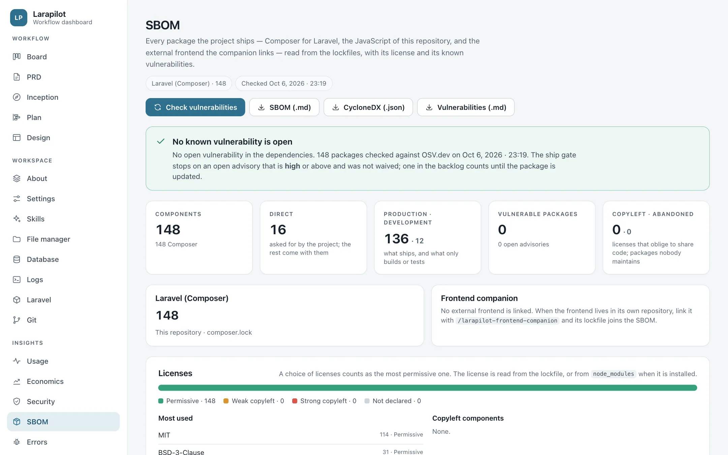
Task: Click the Laravel (Composer) · 148 chip
Action: (189, 83)
